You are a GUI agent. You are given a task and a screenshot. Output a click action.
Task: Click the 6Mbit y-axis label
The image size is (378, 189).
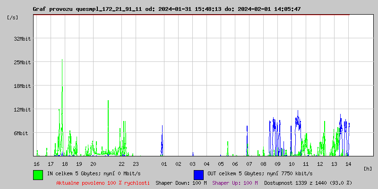pyautogui.click(x=21, y=133)
